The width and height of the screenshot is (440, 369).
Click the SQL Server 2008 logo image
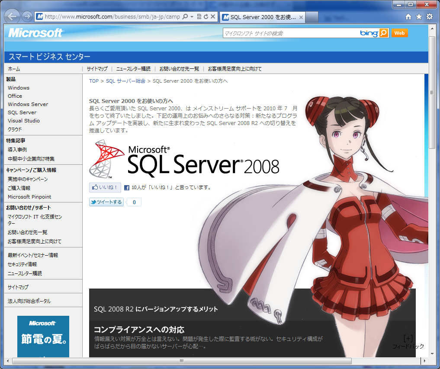tap(184, 159)
